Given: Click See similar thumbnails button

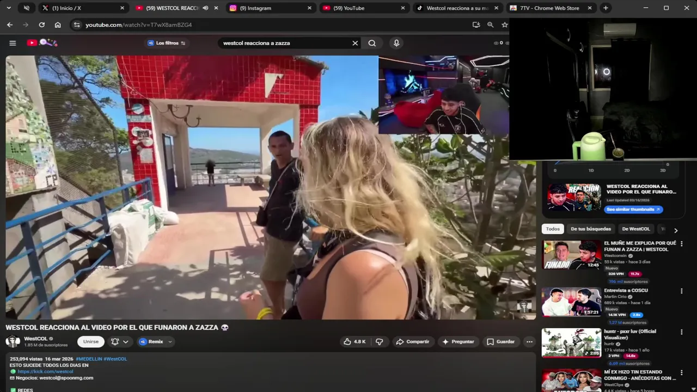Looking at the screenshot, I should point(633,210).
